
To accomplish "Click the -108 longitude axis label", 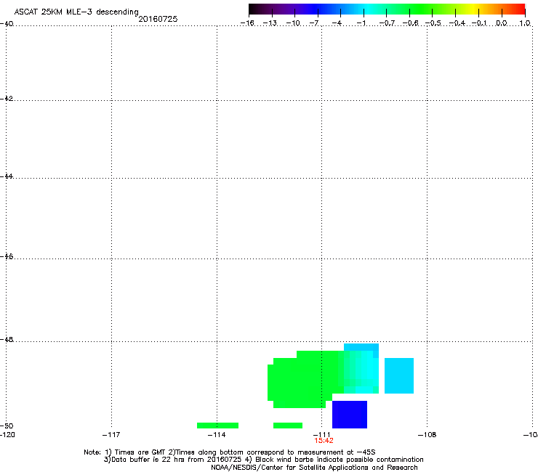I will pos(427,435).
